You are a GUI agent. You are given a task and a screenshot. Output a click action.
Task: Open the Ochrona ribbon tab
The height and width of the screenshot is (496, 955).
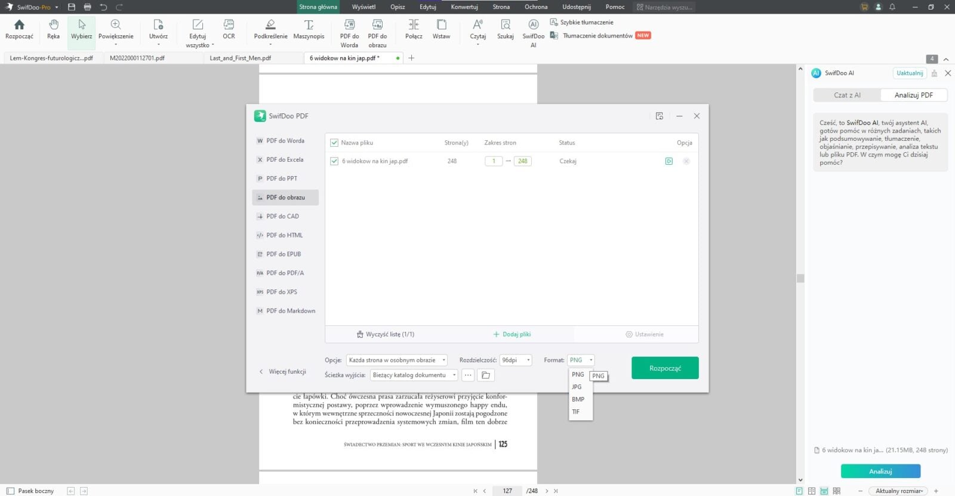click(x=536, y=7)
